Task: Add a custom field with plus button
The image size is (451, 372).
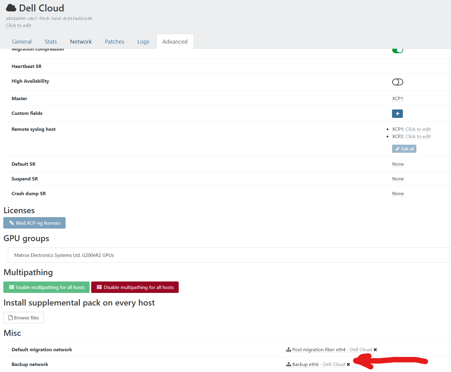Action: click(x=397, y=114)
